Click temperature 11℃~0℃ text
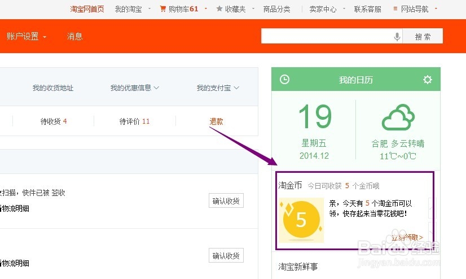Image resolution: width=466 pixels, height=279 pixels. [x=398, y=156]
